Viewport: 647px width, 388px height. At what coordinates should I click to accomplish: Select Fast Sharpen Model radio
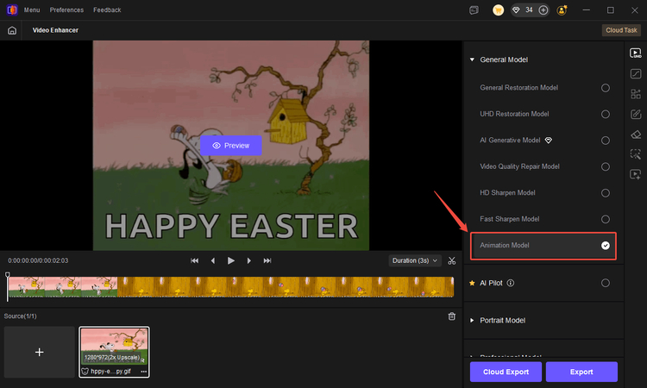pyautogui.click(x=606, y=219)
